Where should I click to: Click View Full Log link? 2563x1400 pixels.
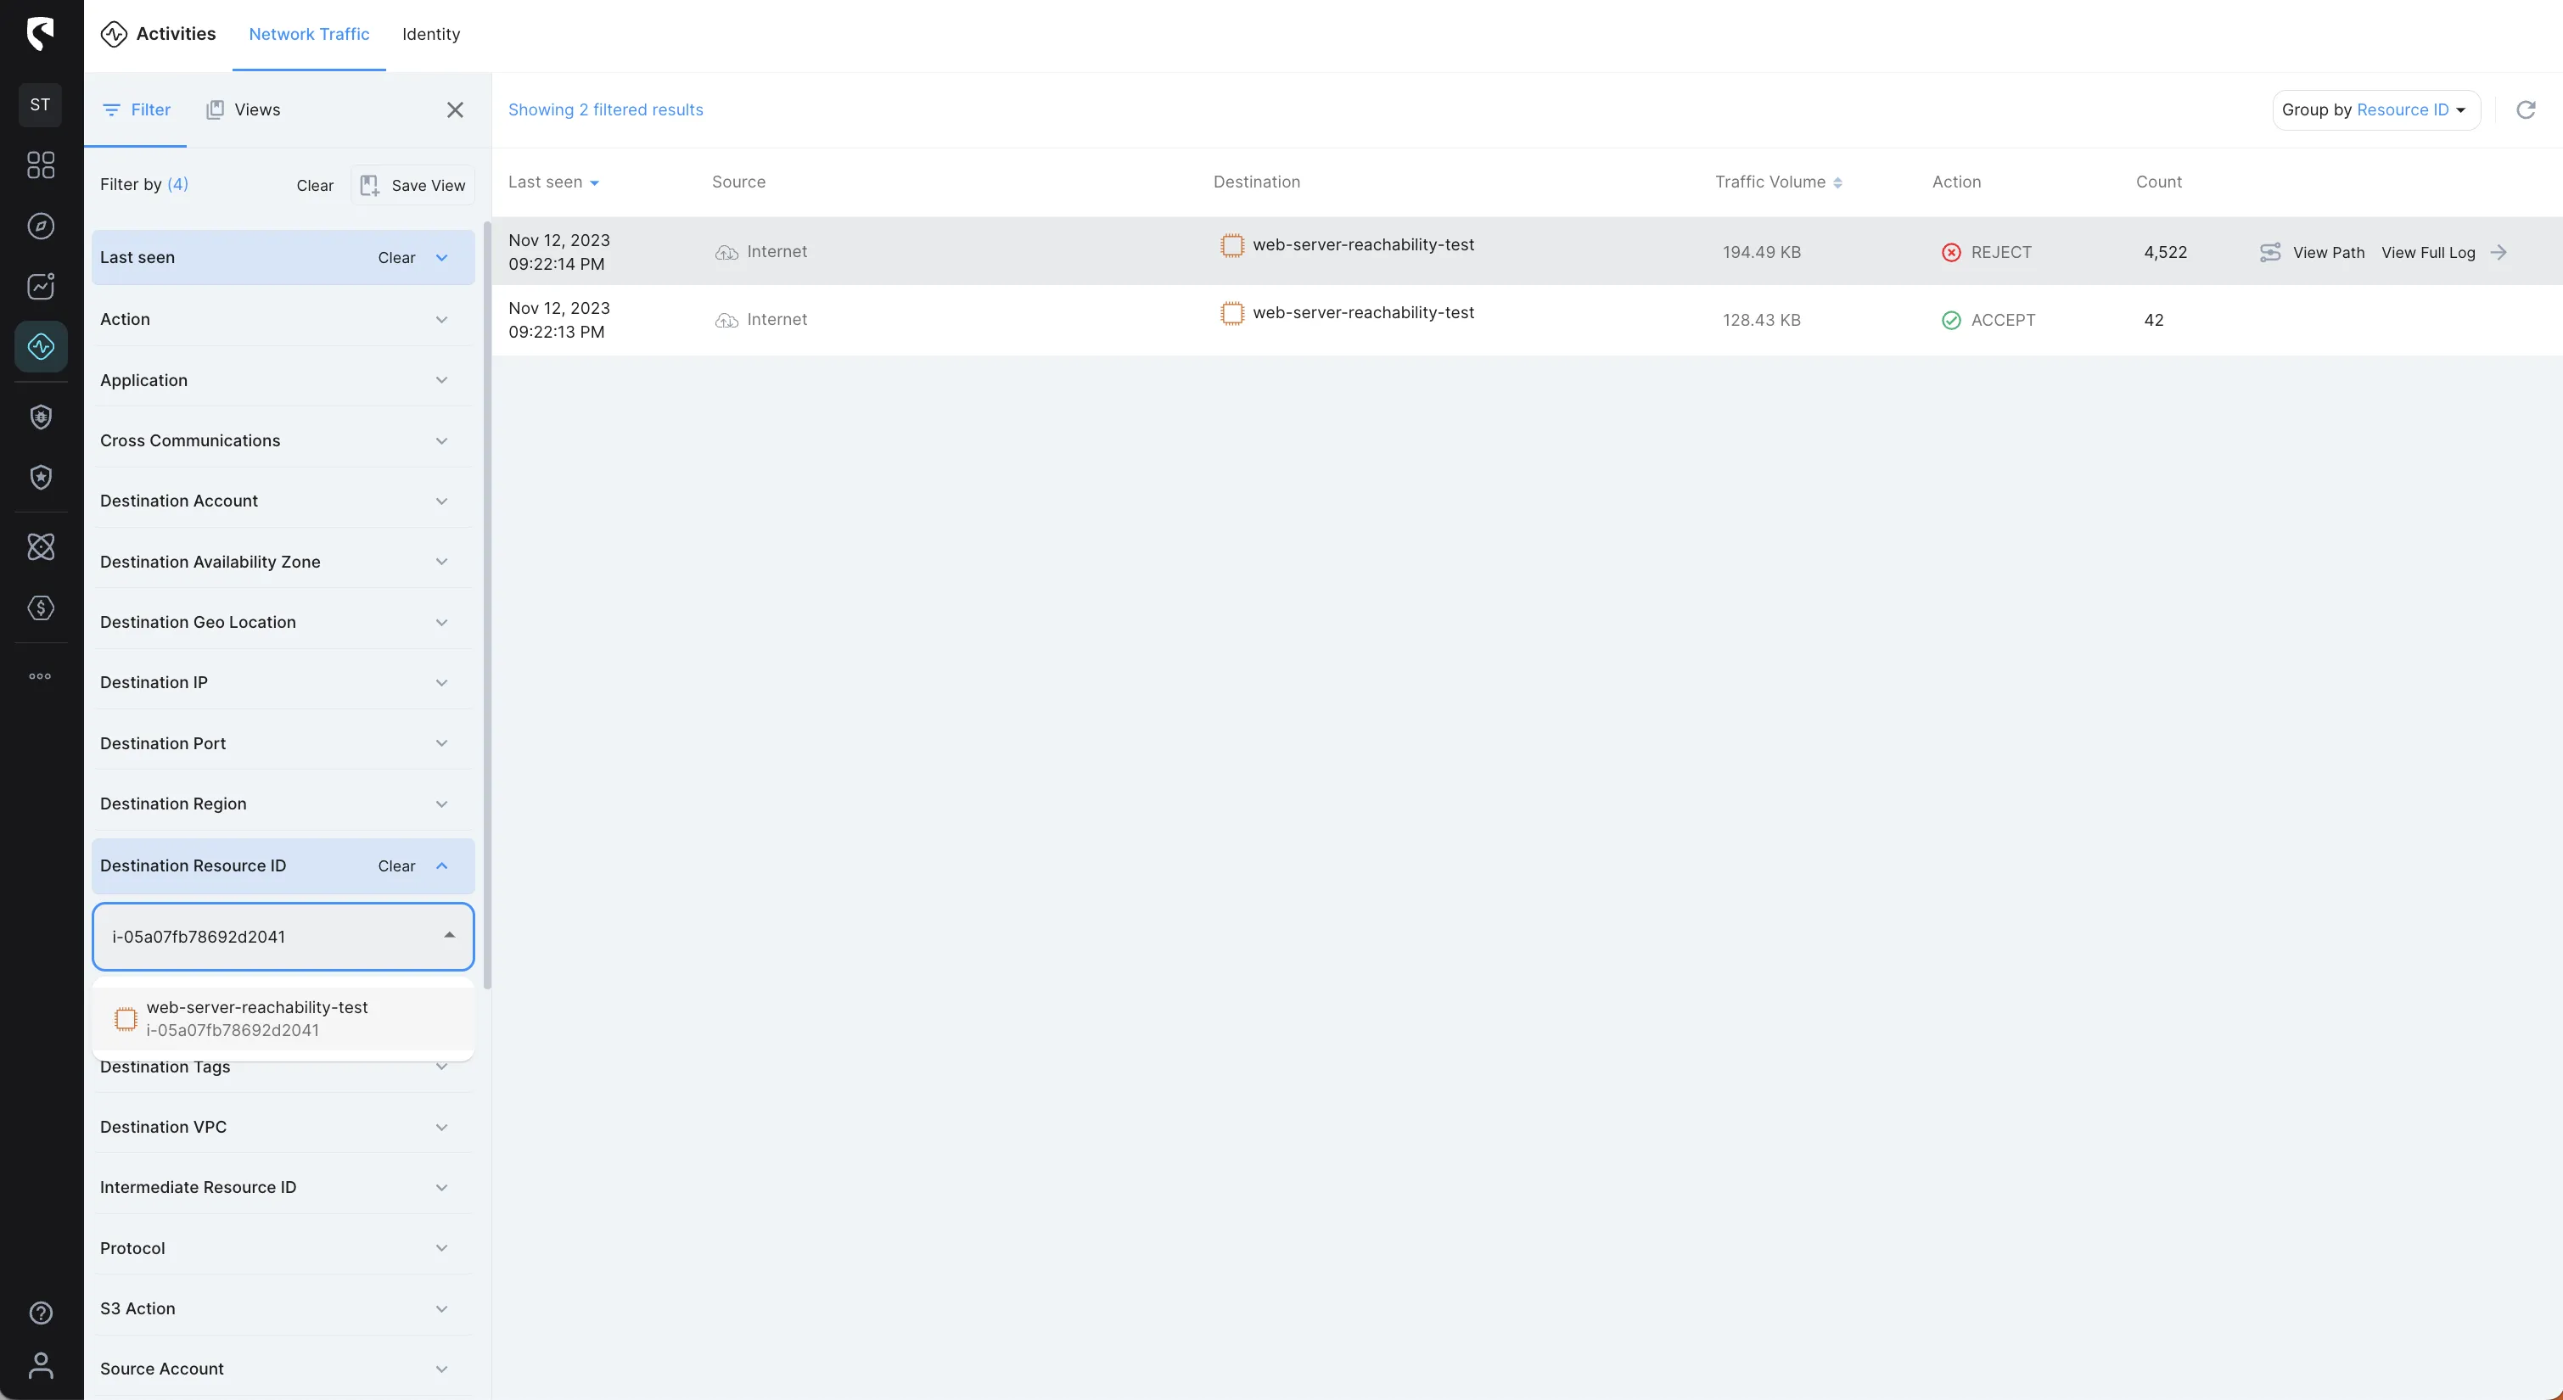click(2428, 253)
